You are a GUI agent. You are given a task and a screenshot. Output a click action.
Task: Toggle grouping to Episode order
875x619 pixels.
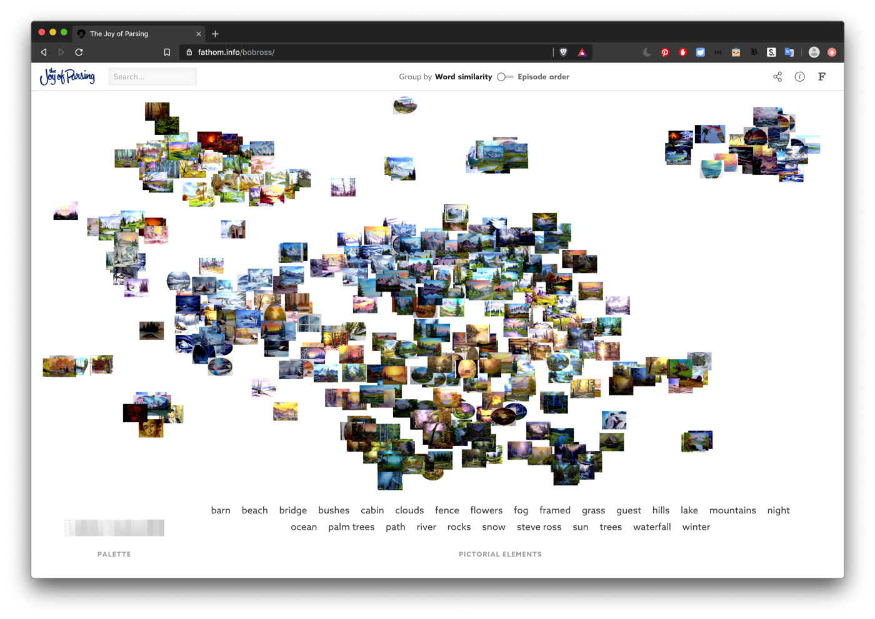click(505, 77)
